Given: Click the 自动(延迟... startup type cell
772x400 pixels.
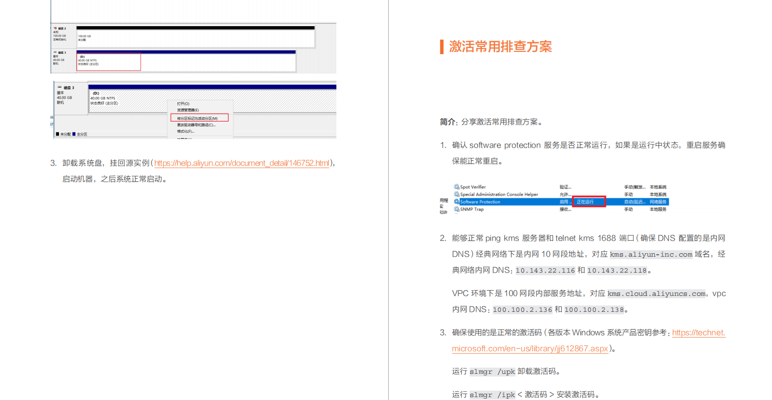Looking at the screenshot, I should [635, 202].
